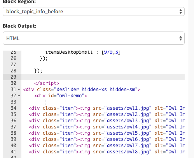Click 'assets/owl3.jpg' source path
The height and width of the screenshot is (158, 194).
128,121
